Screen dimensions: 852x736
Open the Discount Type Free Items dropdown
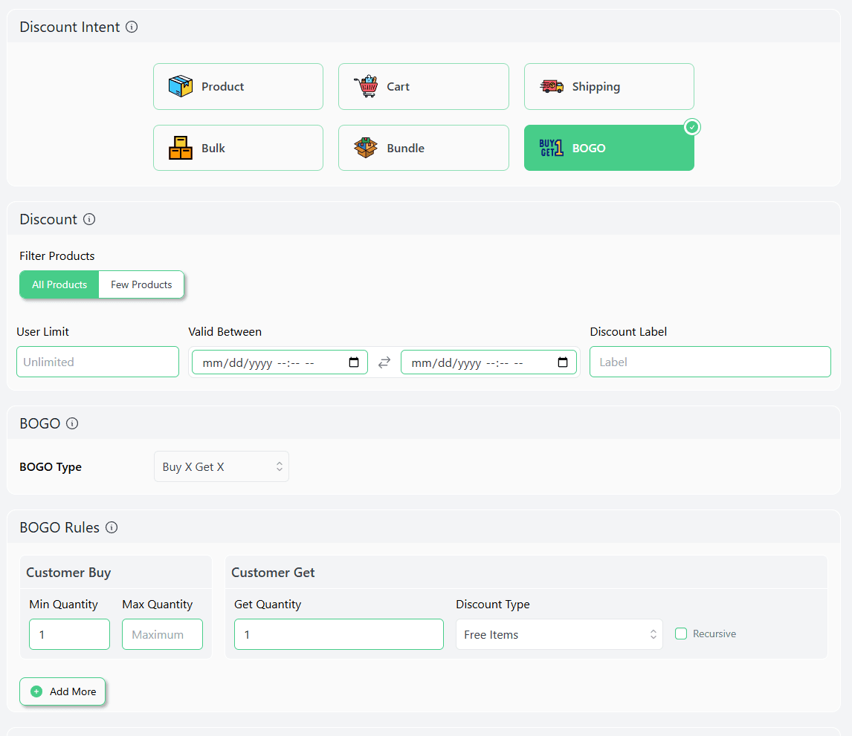(x=559, y=634)
